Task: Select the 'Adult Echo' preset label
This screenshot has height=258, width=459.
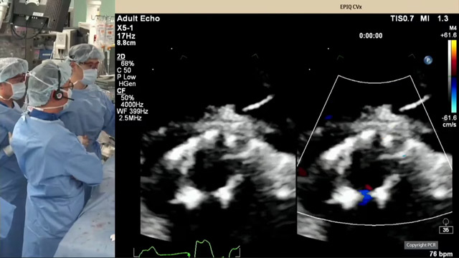Action: point(138,19)
